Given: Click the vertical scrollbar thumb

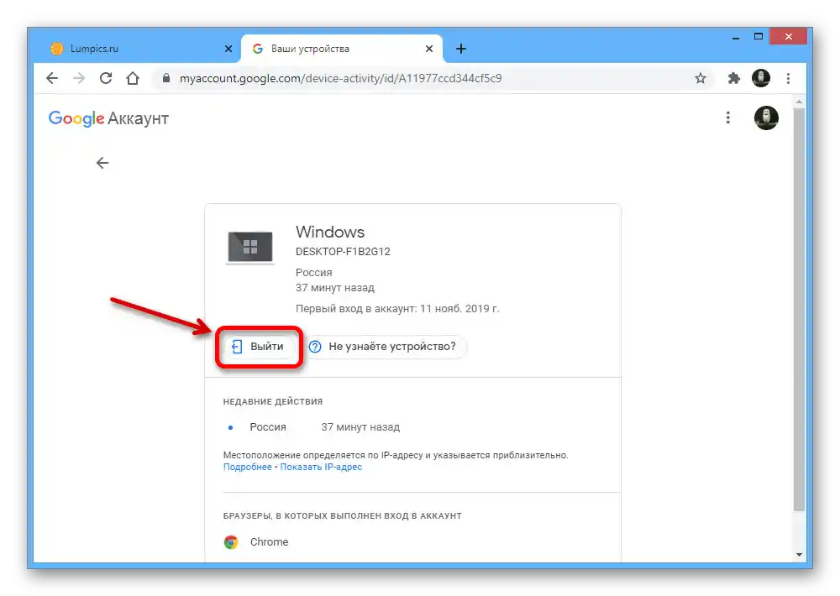Looking at the screenshot, I should pos(799,309).
